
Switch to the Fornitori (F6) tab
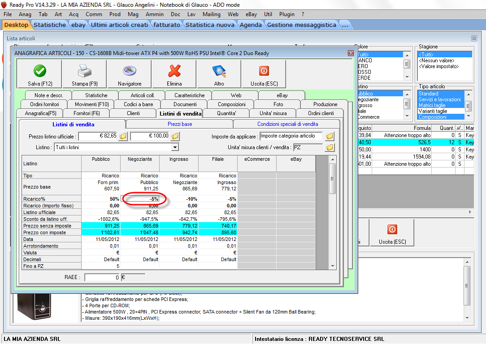(87, 113)
